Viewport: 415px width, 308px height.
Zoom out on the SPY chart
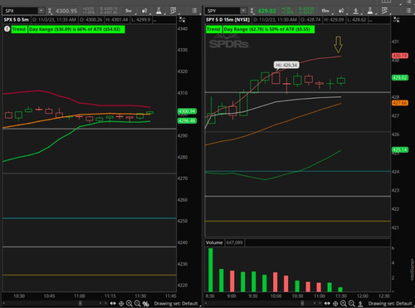coord(352,304)
